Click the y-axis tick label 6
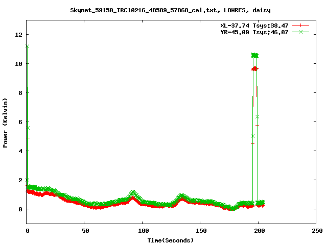Screen dimensions: 327x245 (x=20, y=122)
